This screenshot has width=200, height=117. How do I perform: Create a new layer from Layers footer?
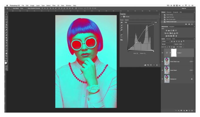[189, 111]
